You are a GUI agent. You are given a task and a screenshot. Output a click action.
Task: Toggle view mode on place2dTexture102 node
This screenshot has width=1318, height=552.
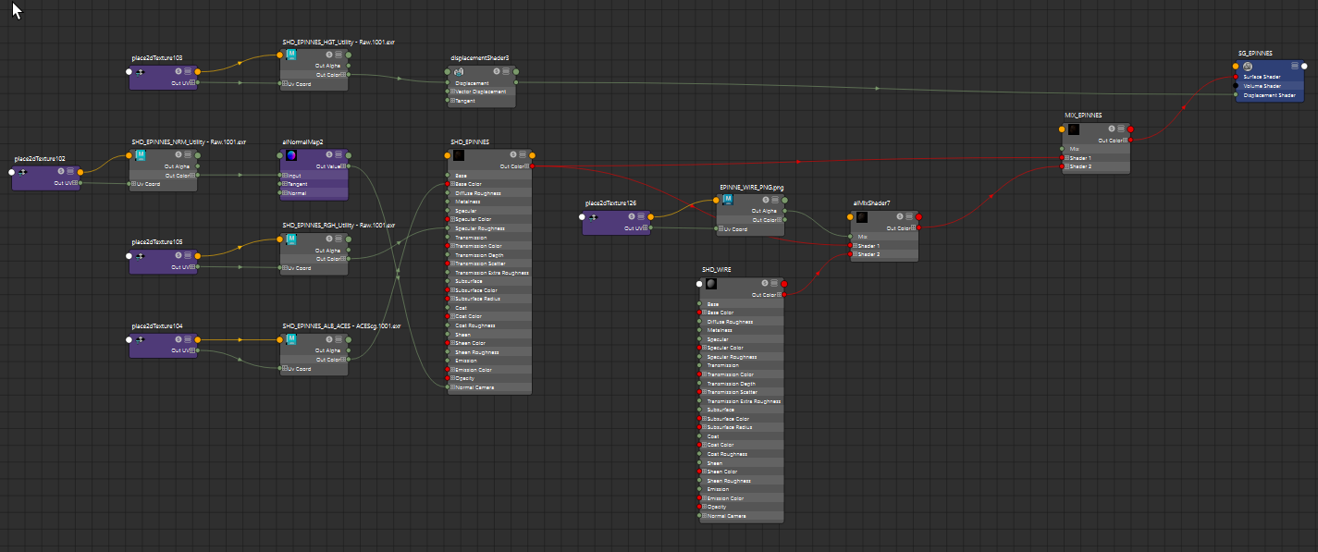click(x=71, y=171)
